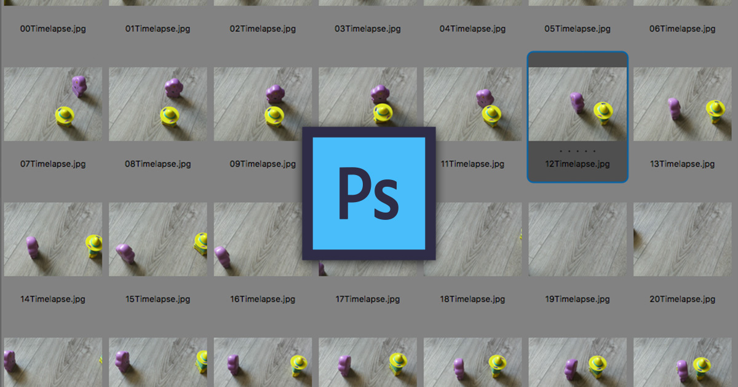The height and width of the screenshot is (387, 738).
Task: Click the 09Timelapse.jpg label
Action: 263,164
